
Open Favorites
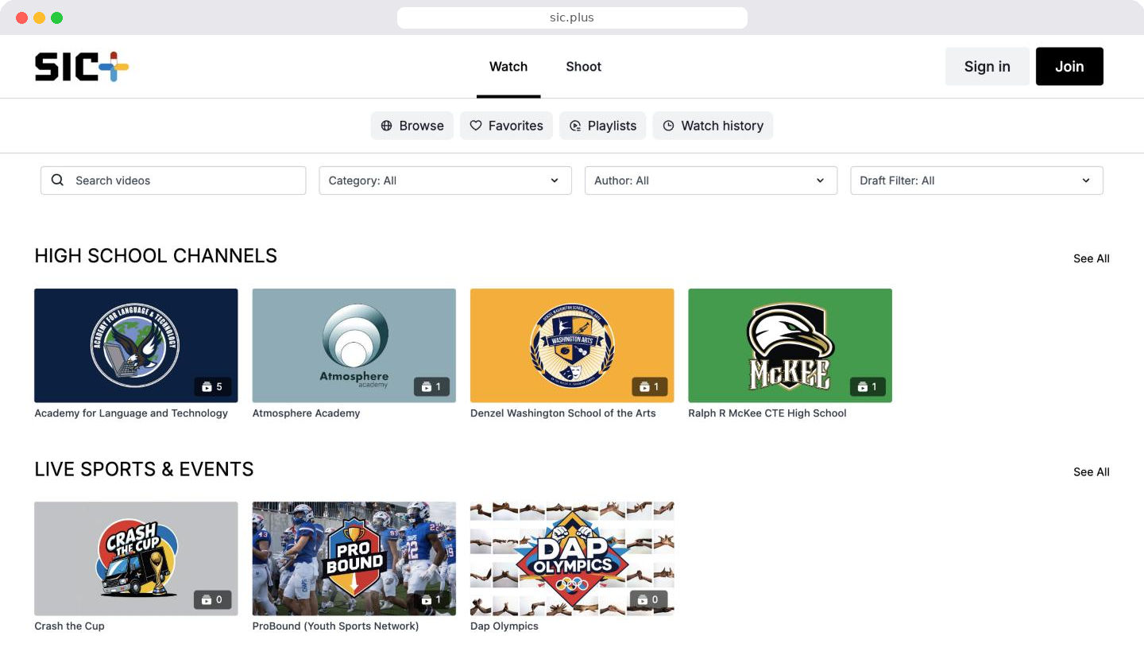[506, 126]
